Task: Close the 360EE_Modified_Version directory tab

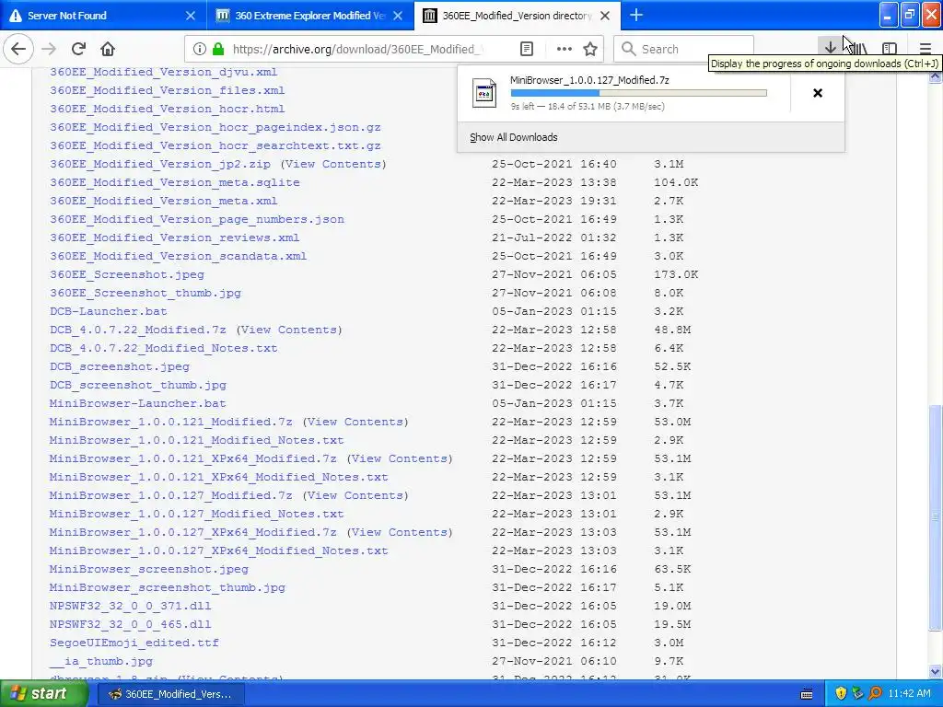Action: (x=606, y=16)
